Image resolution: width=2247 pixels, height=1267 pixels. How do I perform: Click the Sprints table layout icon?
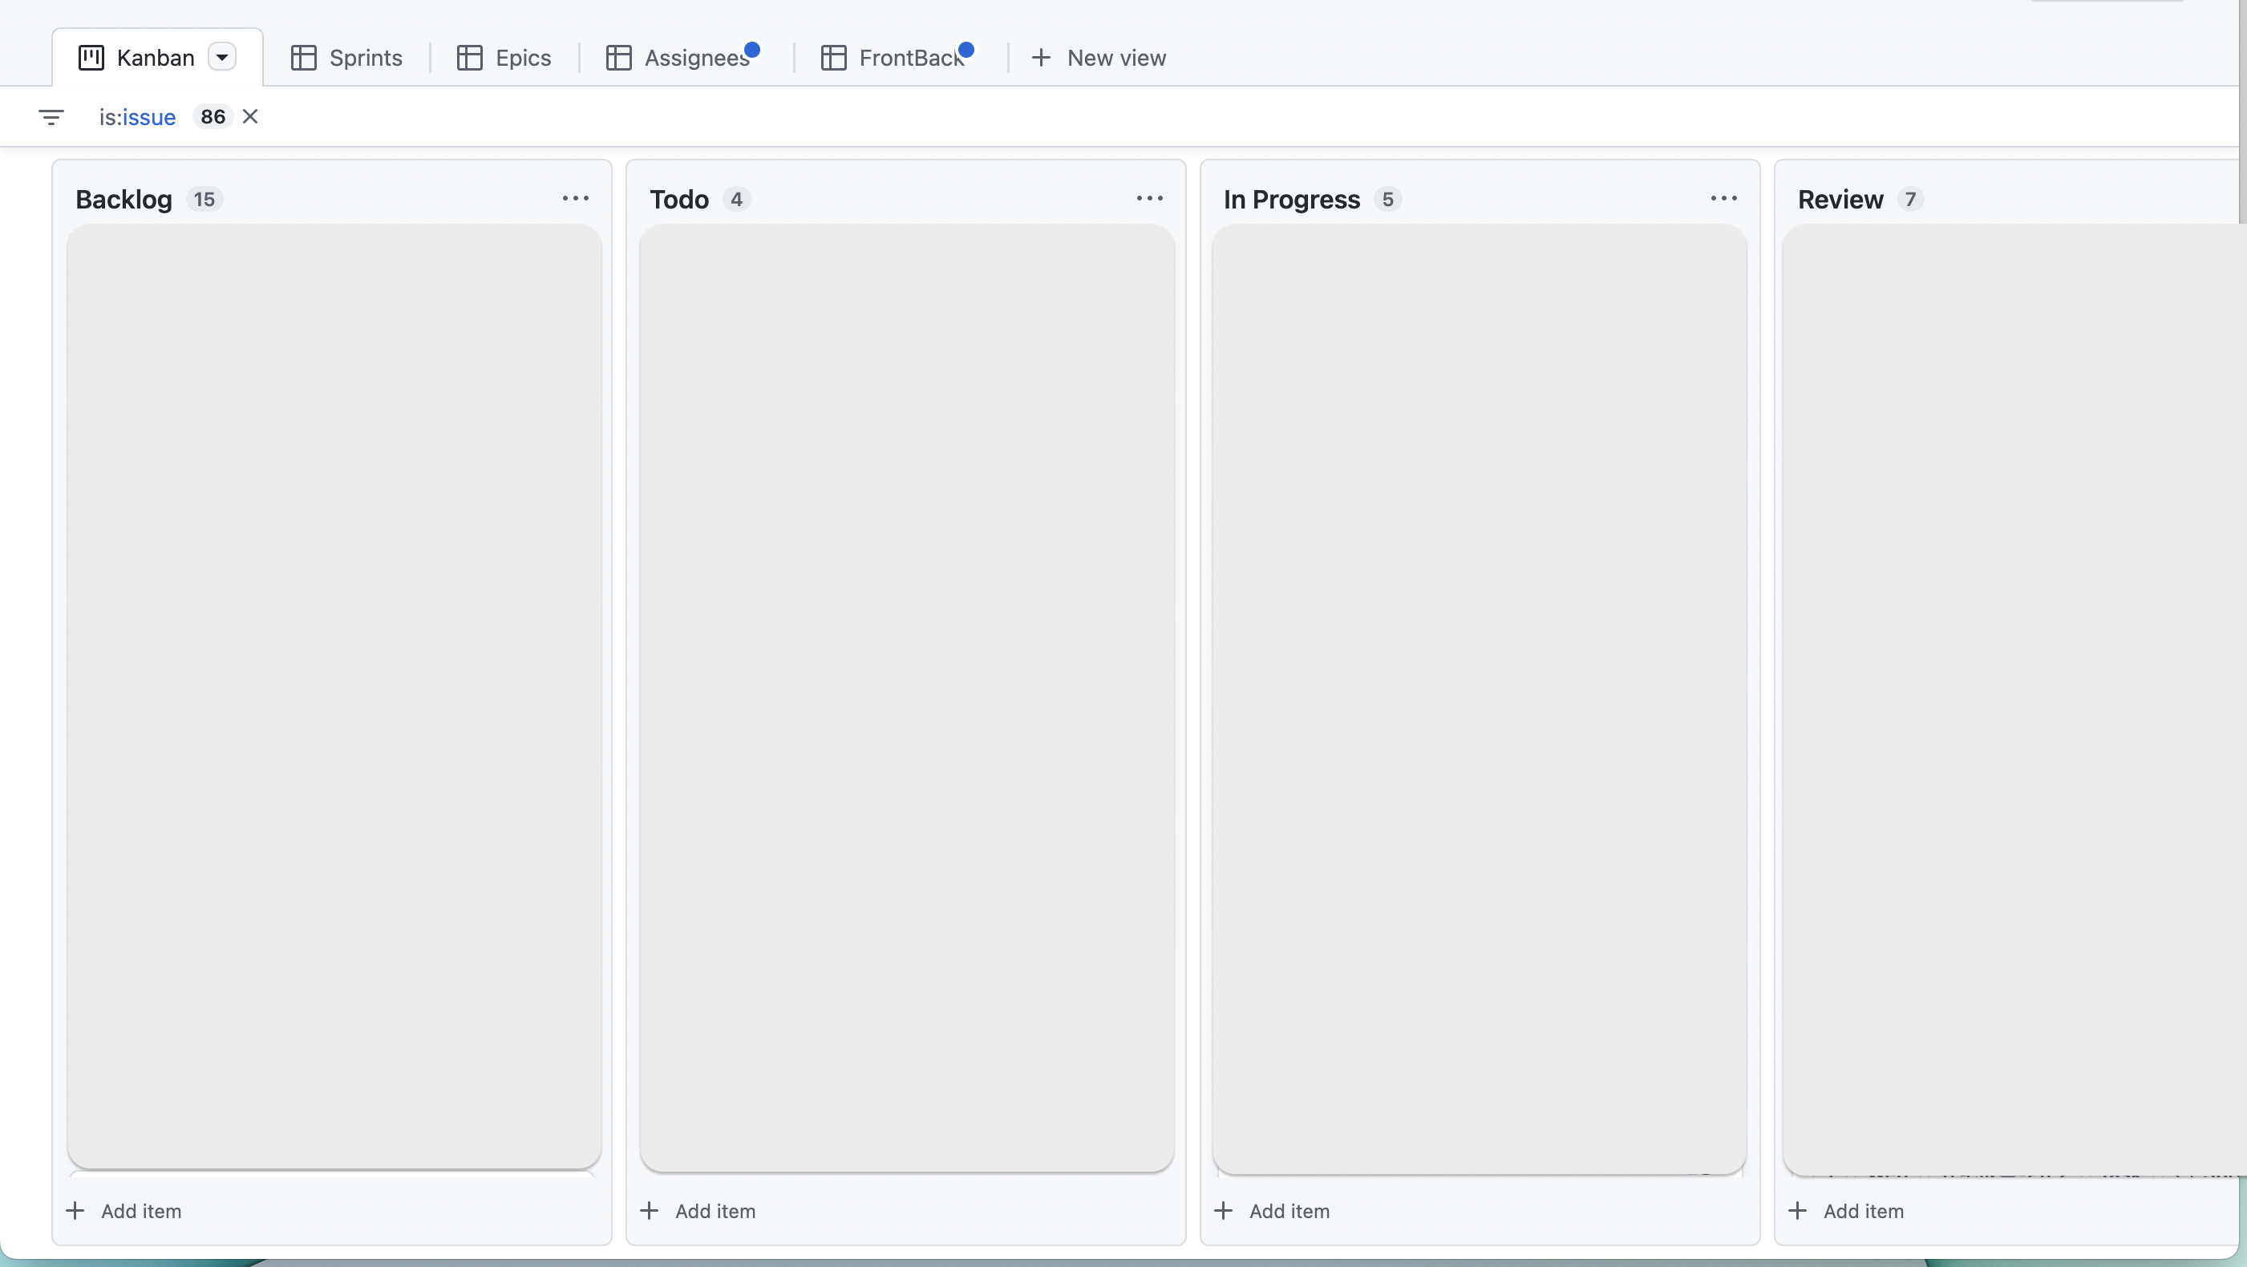[x=304, y=58]
